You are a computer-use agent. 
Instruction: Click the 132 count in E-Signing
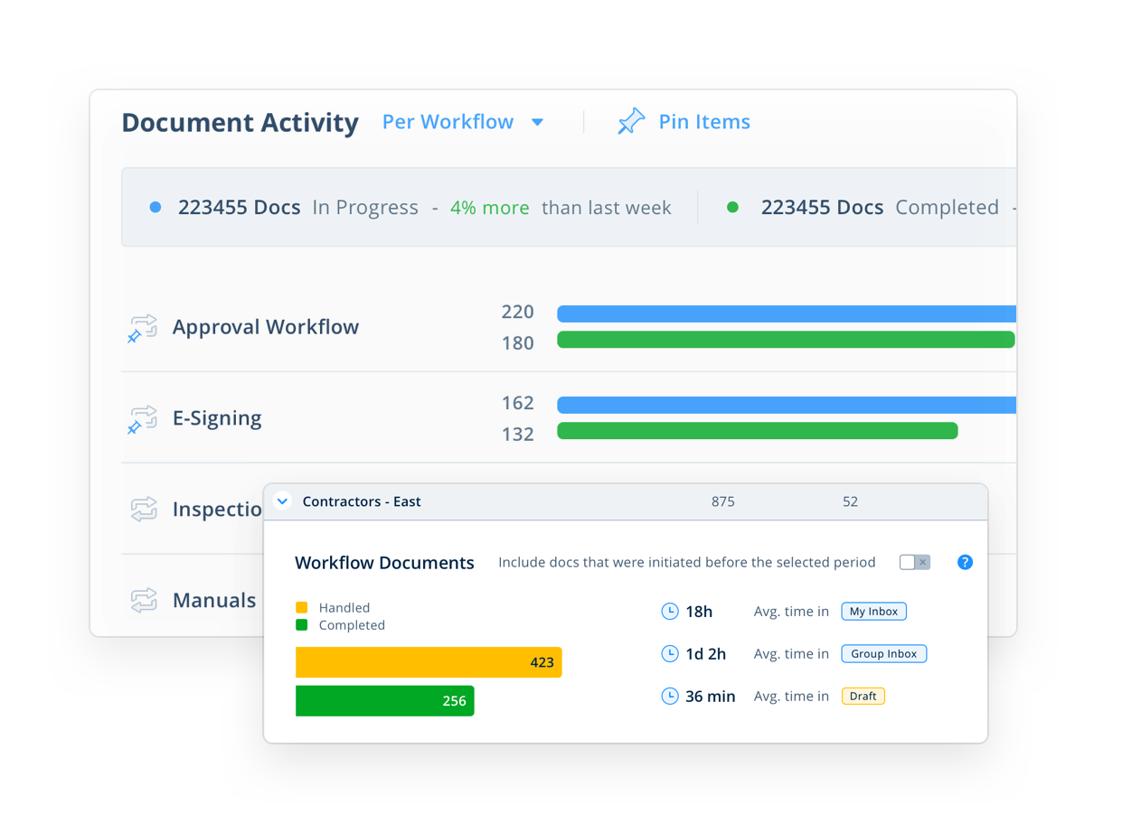click(518, 435)
